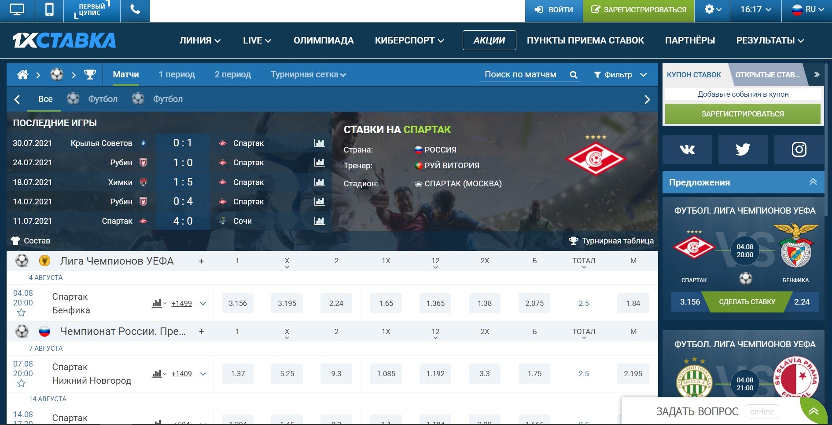Select the Матчи tab
This screenshot has width=832, height=425.
click(x=126, y=75)
